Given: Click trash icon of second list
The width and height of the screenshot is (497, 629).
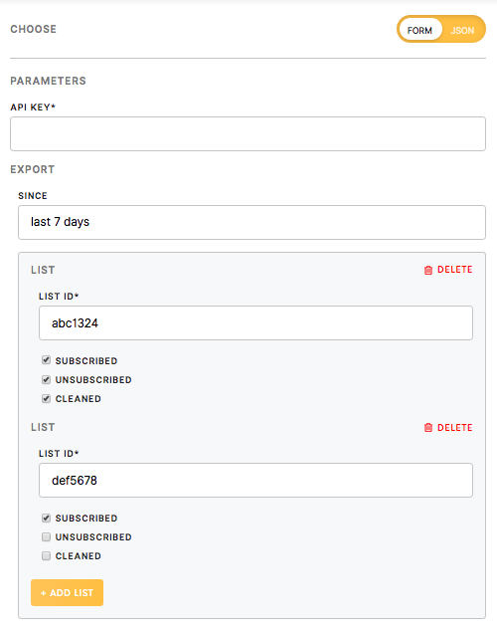Looking at the screenshot, I should [x=428, y=428].
